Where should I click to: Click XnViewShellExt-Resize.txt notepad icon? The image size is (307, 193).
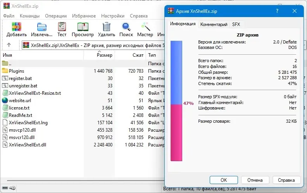click(5, 93)
